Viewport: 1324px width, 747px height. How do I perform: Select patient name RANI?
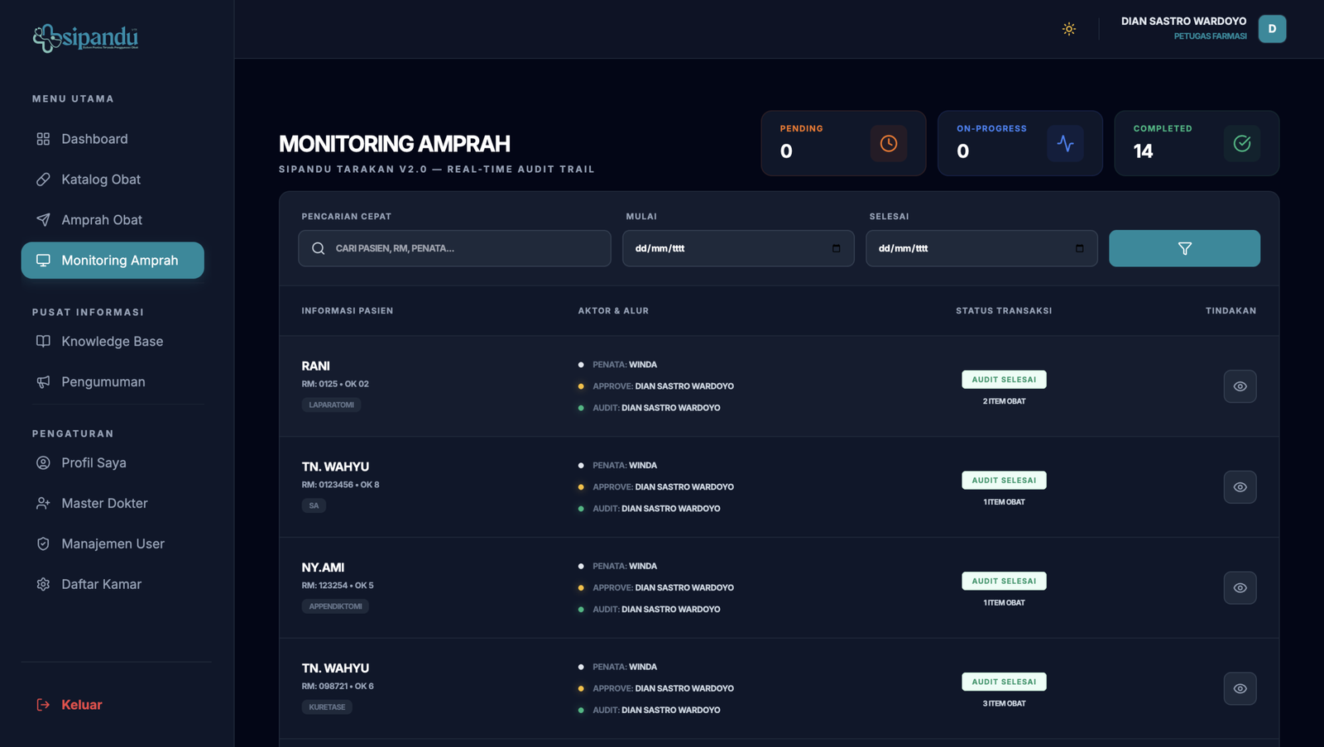[x=315, y=366]
